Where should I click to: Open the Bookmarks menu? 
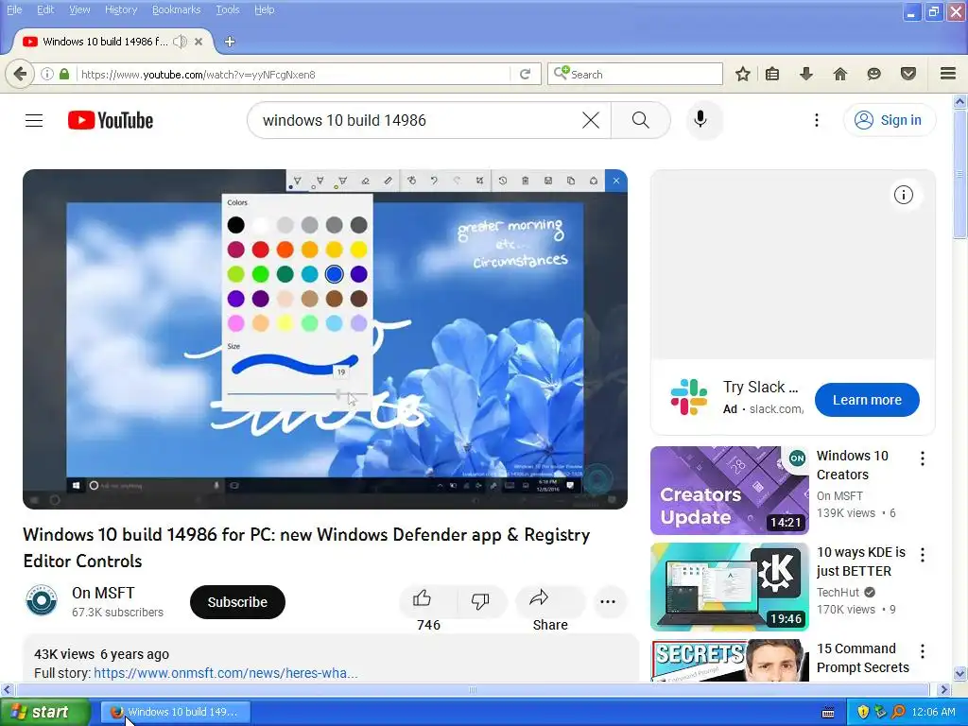[176, 9]
